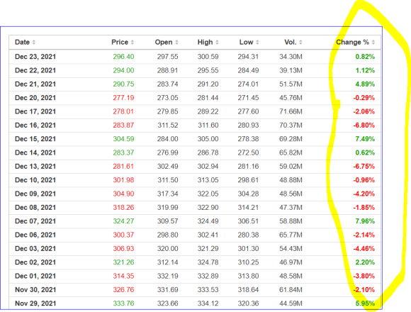Image resolution: width=411 pixels, height=312 pixels.
Task: Click the high value 289.22
Action: 208,111
